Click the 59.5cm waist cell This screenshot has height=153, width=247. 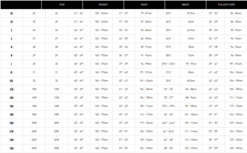(191, 13)
